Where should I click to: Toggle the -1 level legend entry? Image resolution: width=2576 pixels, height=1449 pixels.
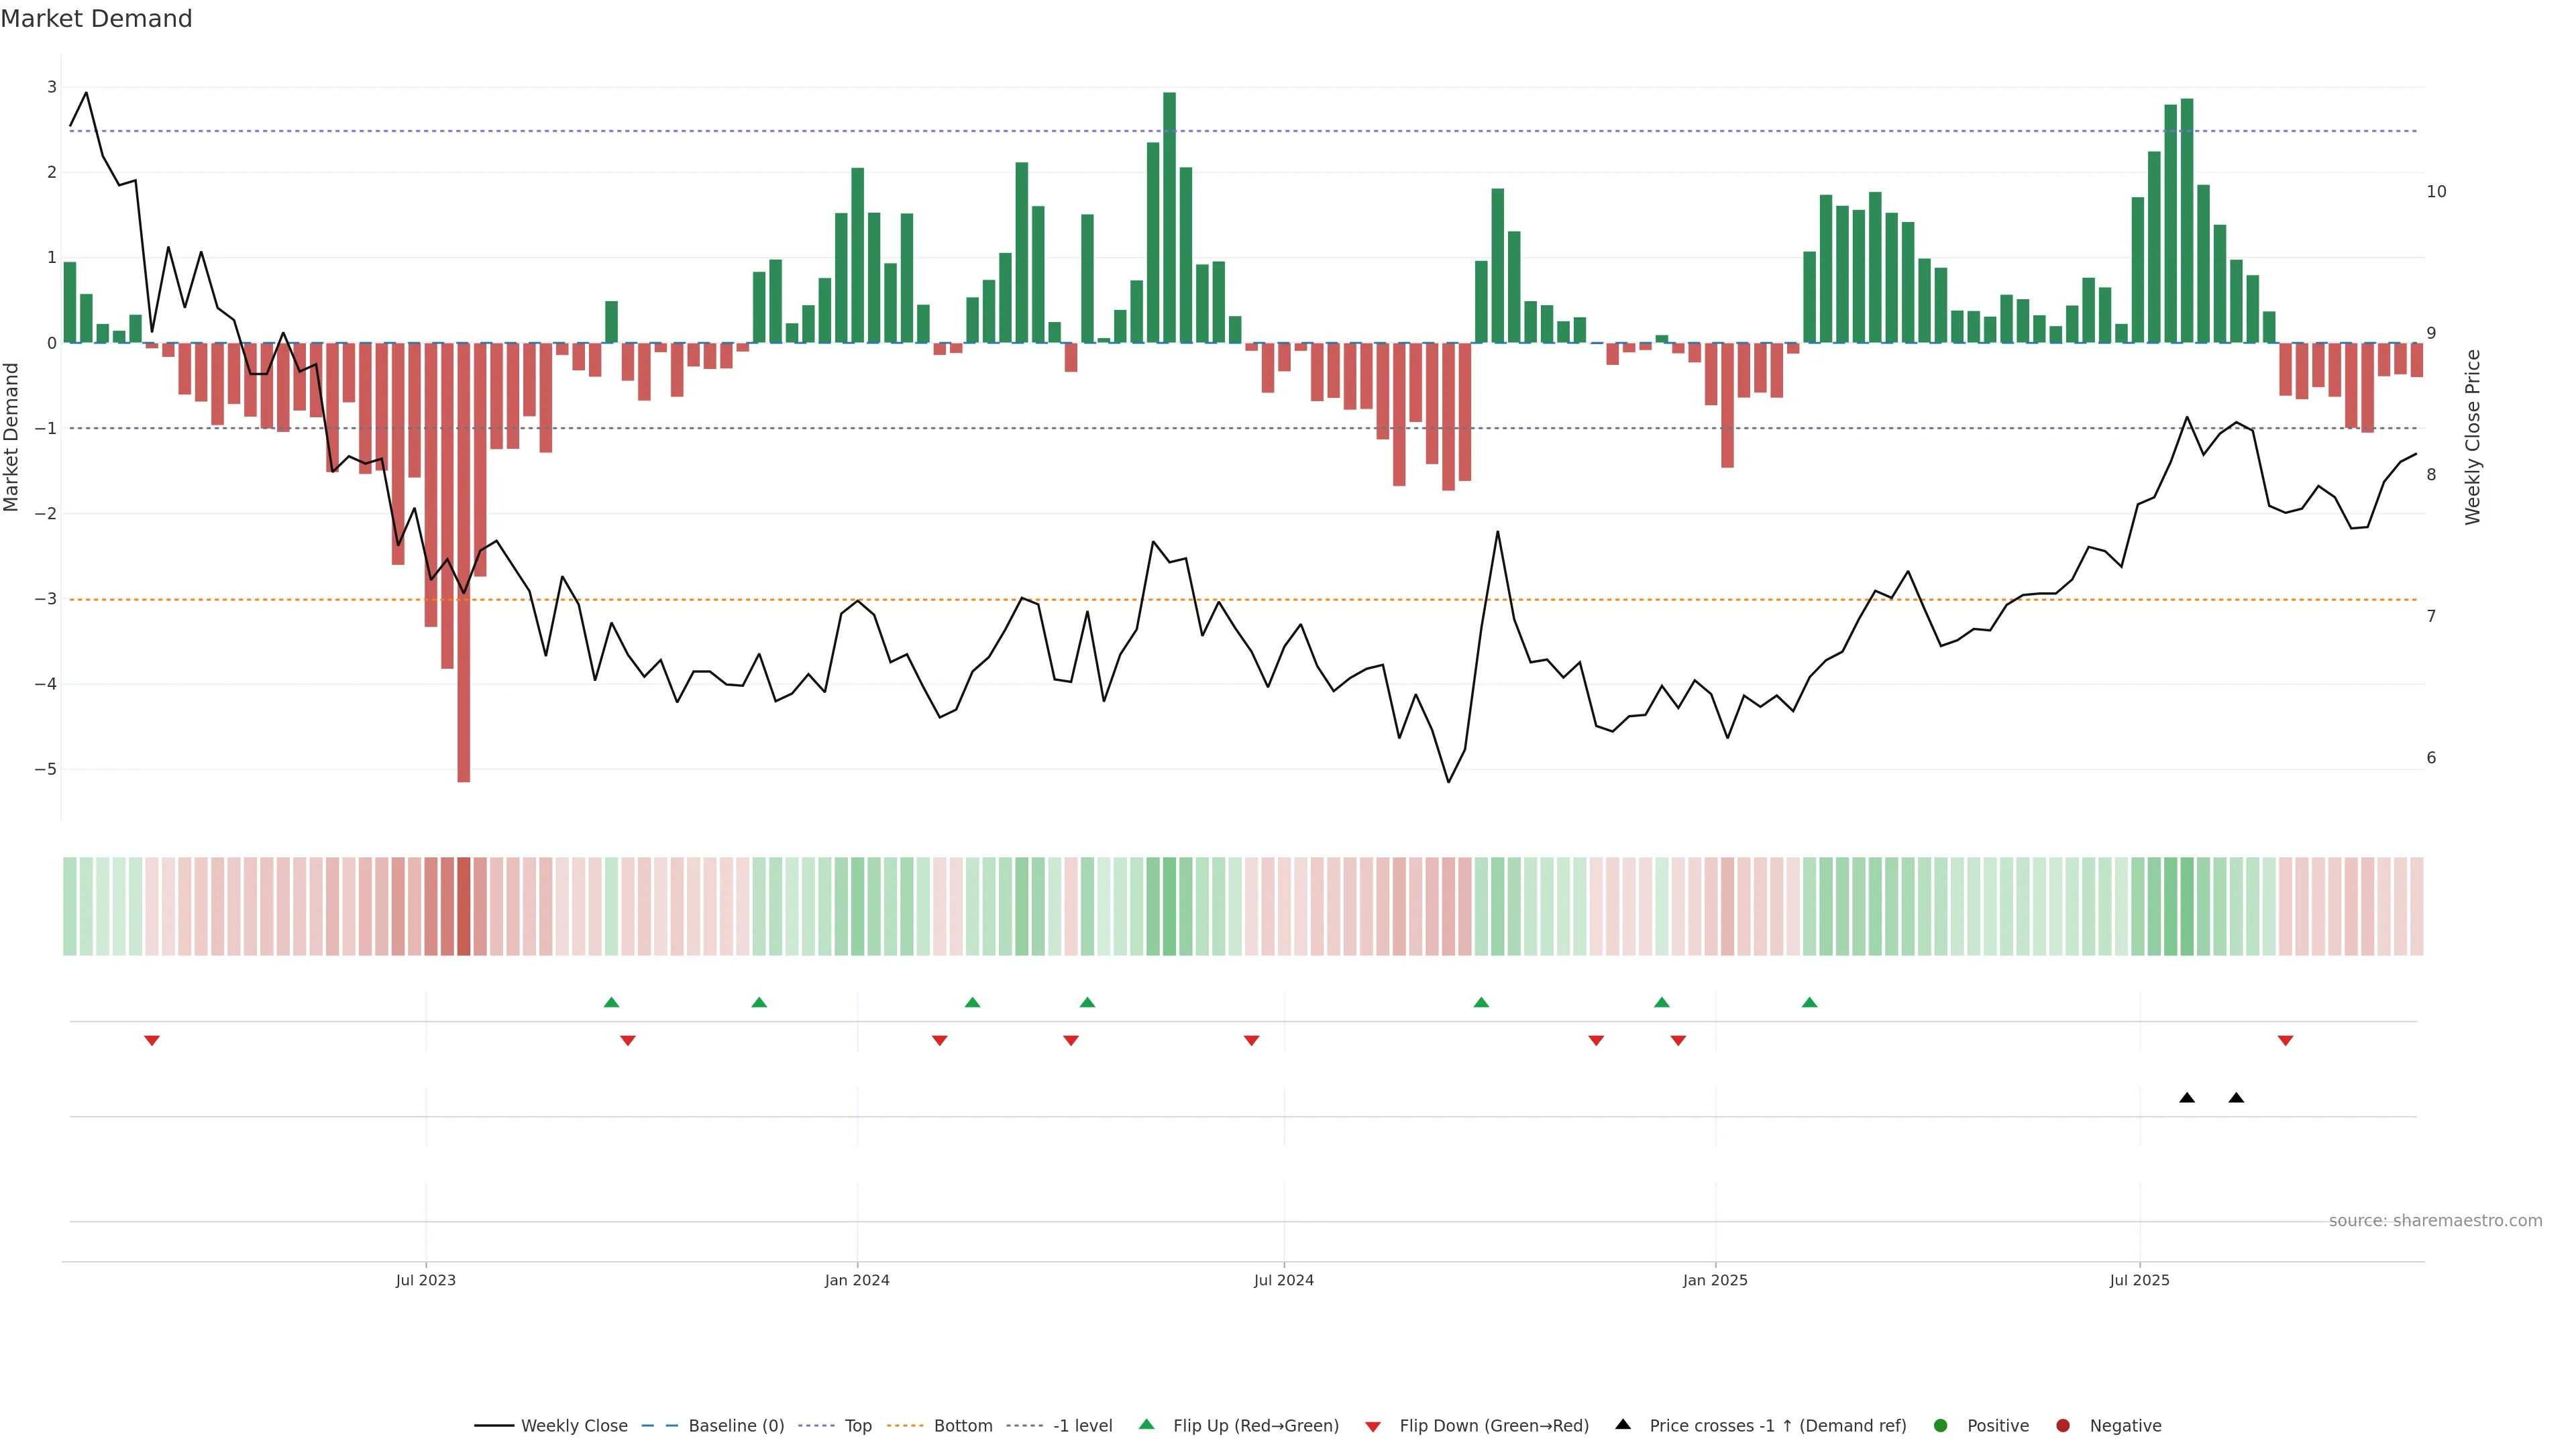pos(1082,1425)
